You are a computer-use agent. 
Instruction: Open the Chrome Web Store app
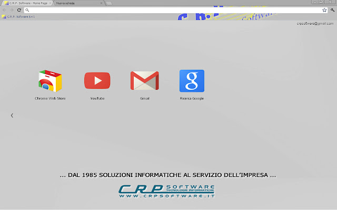pos(50,81)
